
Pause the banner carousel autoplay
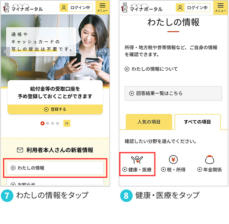click(67, 123)
